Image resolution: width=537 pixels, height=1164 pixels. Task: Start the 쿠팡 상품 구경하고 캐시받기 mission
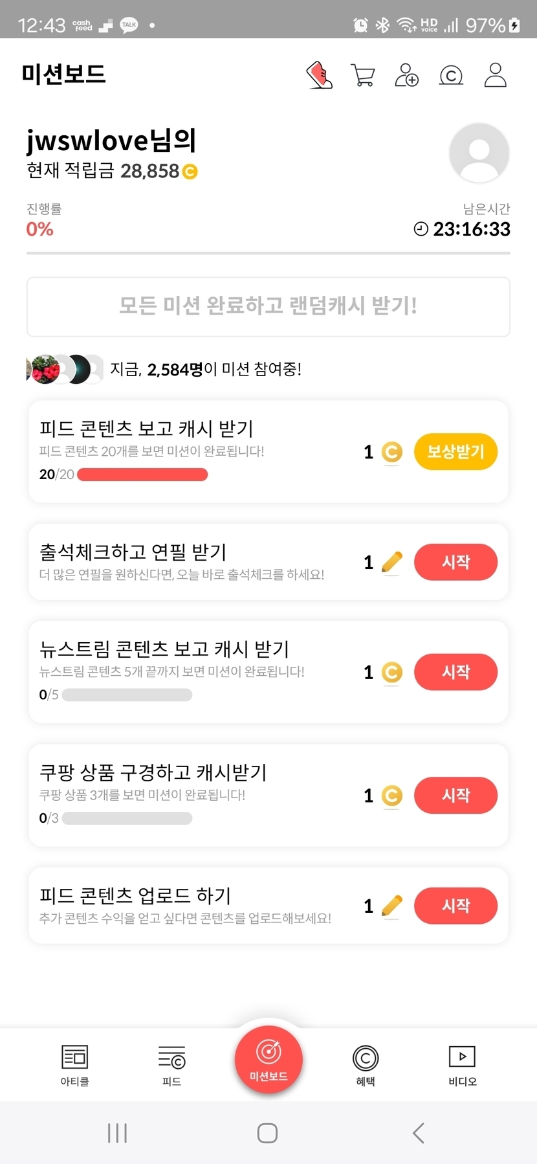coord(455,795)
